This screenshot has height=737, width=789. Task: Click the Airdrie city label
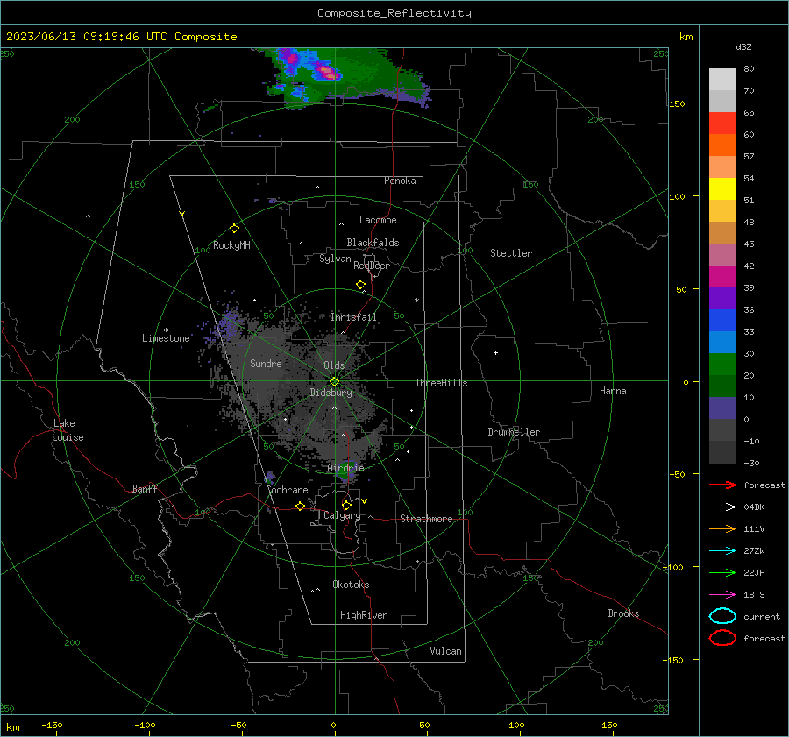pyautogui.click(x=345, y=468)
